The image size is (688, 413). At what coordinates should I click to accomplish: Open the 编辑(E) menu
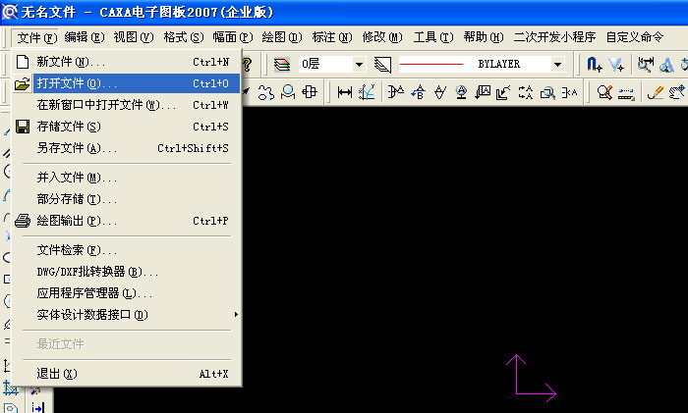pyautogui.click(x=85, y=37)
